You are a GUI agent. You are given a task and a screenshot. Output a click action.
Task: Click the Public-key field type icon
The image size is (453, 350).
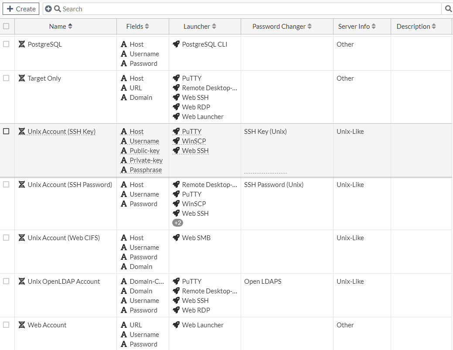124,151
